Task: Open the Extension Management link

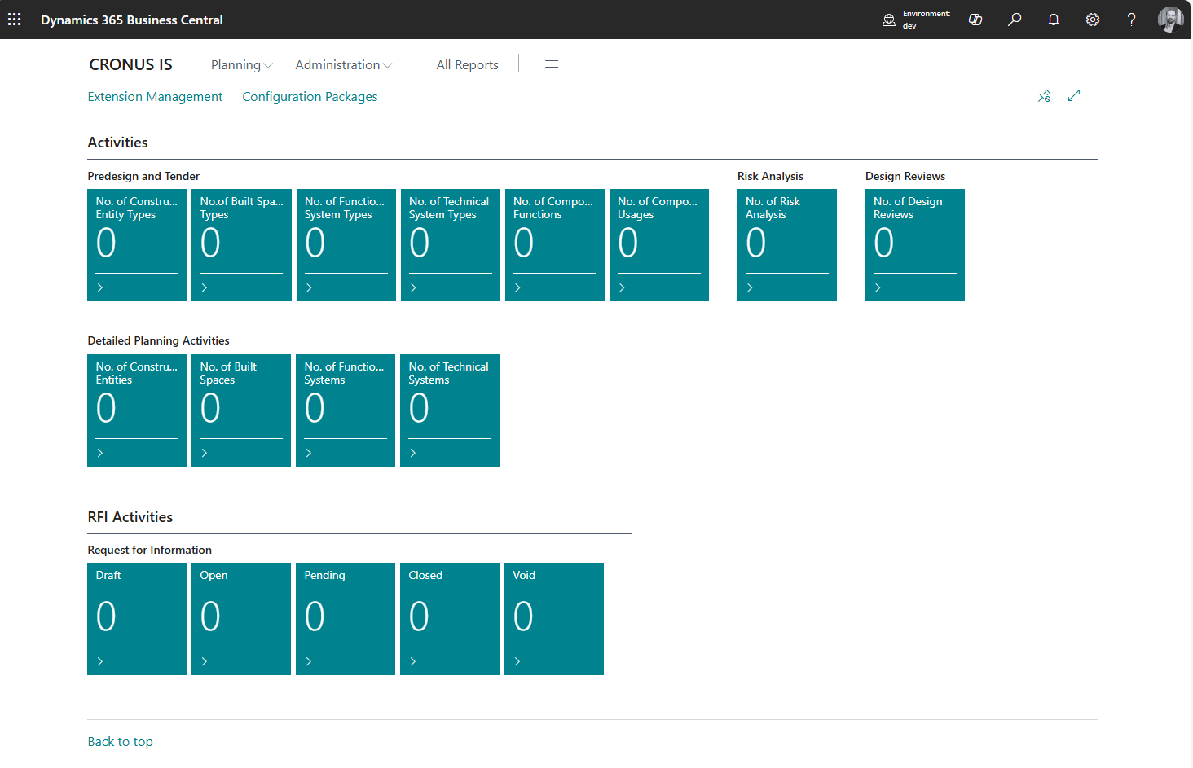Action: coord(155,97)
